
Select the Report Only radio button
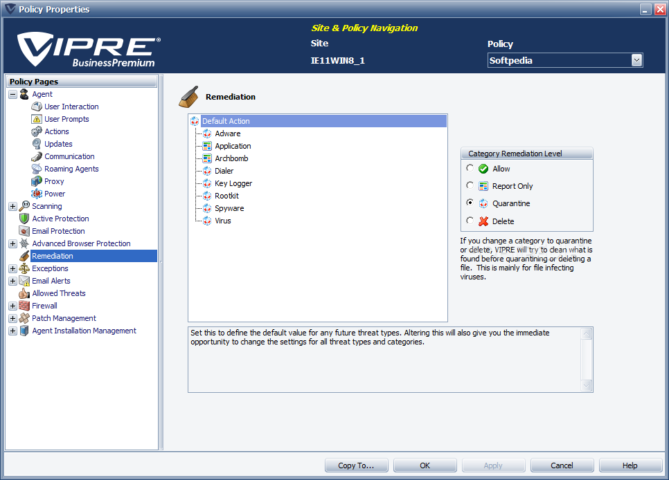470,185
